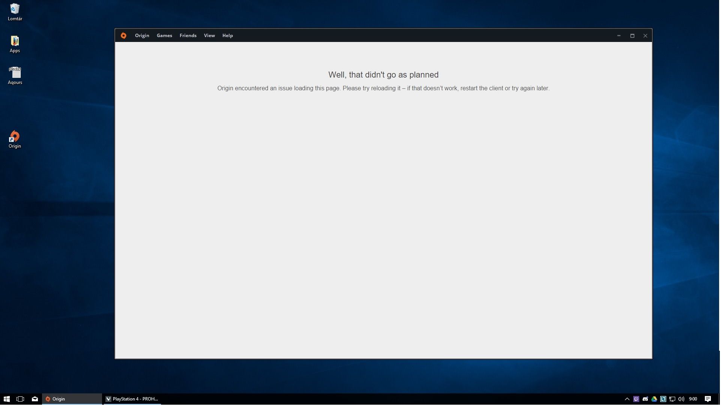Open the Windows Start menu
Screen dimensions: 721x405
(x=6, y=399)
